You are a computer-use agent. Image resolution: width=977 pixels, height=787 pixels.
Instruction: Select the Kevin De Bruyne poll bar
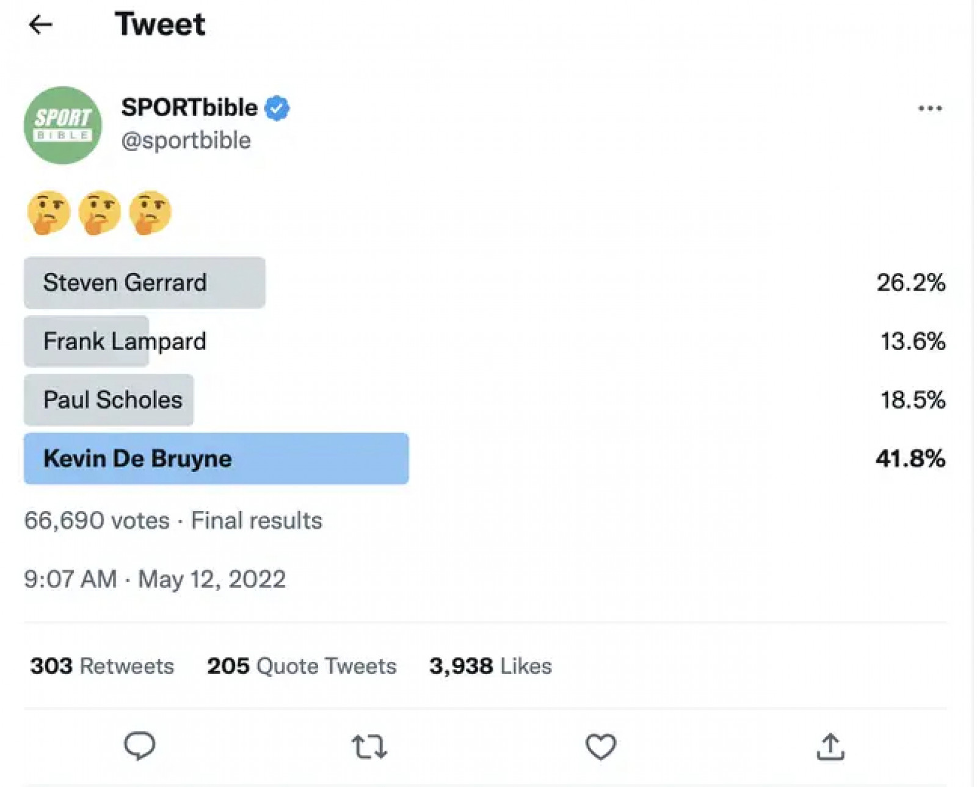216,459
